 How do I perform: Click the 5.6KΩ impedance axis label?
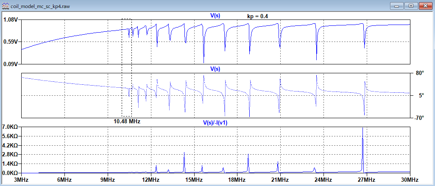[10, 136]
